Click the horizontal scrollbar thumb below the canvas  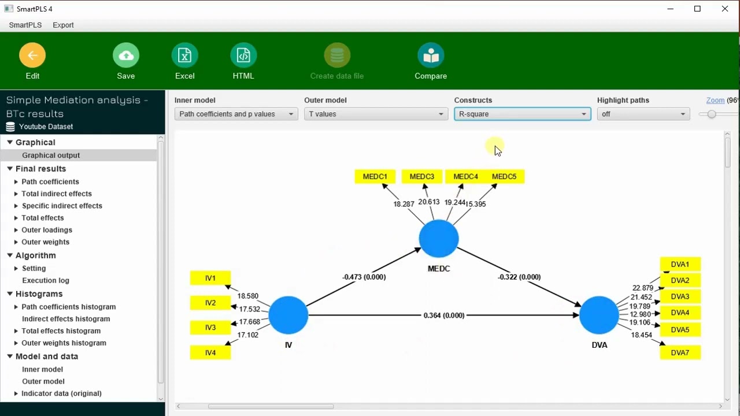pos(271,407)
